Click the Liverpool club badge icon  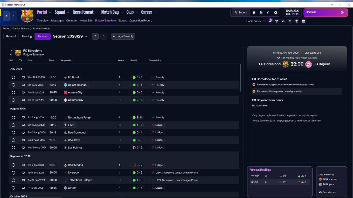pos(65,173)
